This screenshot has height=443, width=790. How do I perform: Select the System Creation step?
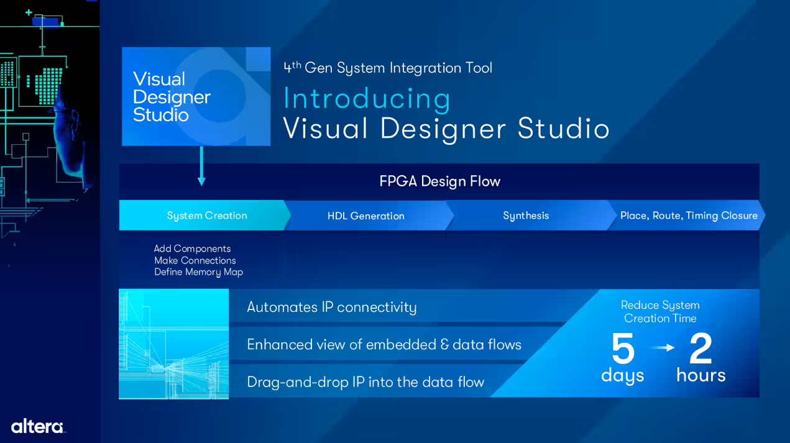coord(206,216)
